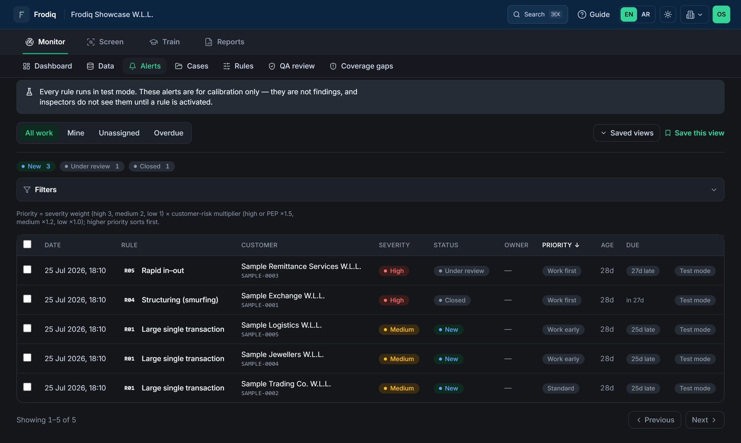Tick the select-all header checkbox

(27, 244)
